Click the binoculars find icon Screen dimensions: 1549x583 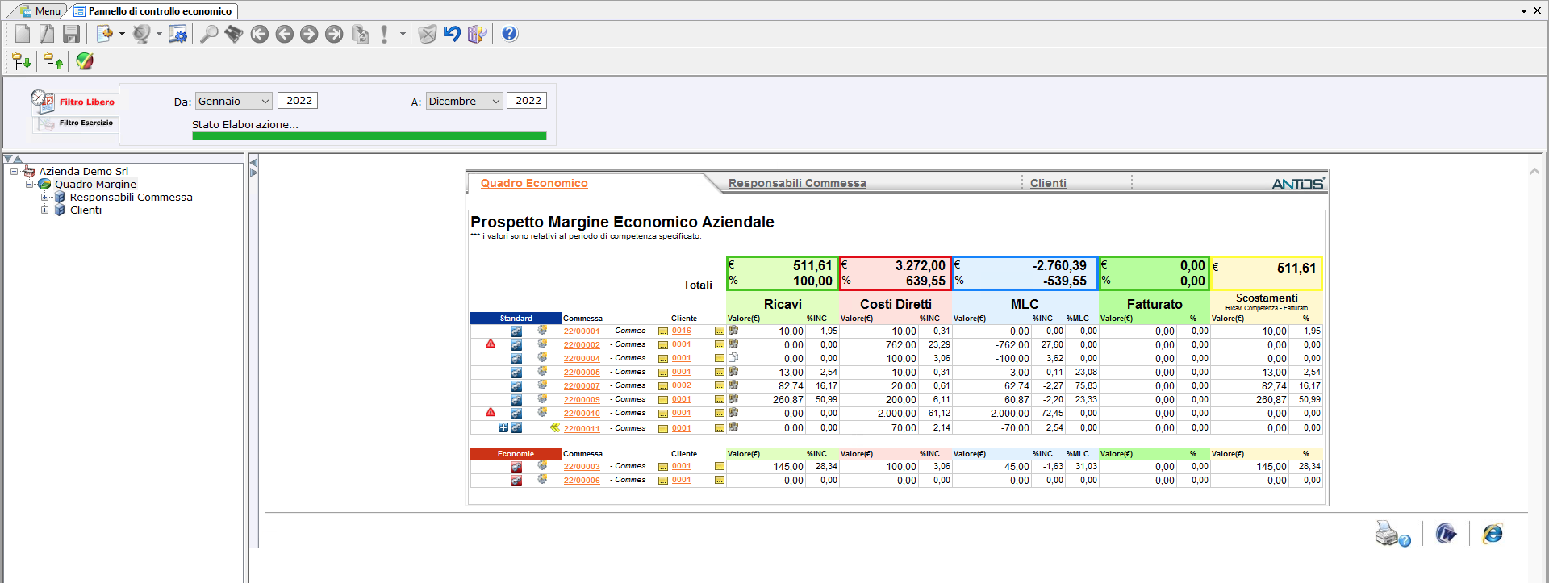click(x=234, y=33)
